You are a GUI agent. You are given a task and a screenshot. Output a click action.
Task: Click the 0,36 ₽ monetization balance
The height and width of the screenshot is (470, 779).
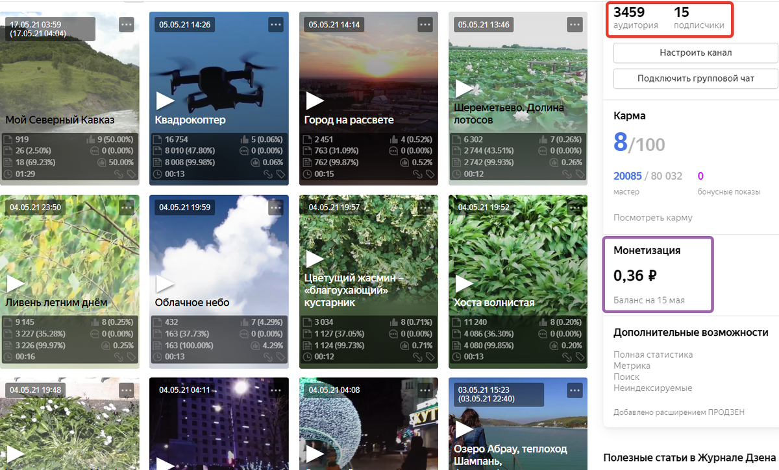(635, 276)
